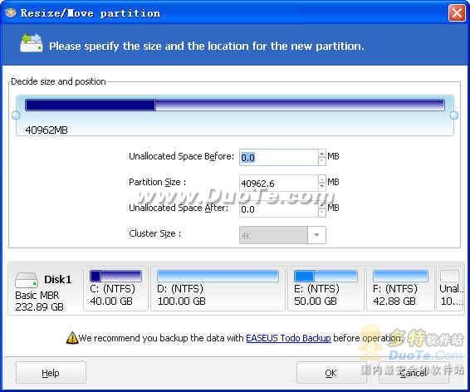
Task: Click the partition size bar
Action: point(235,105)
